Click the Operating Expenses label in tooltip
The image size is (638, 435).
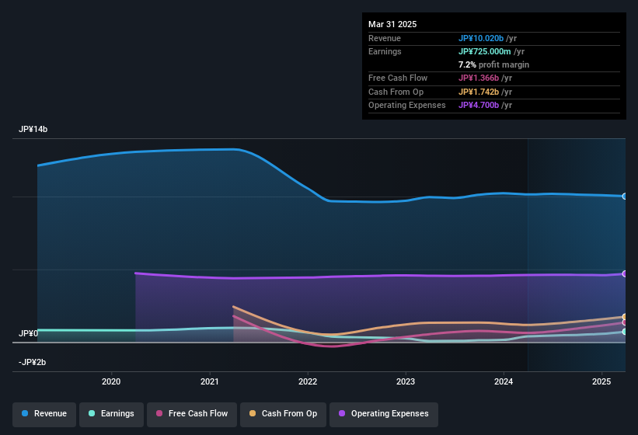pos(407,106)
